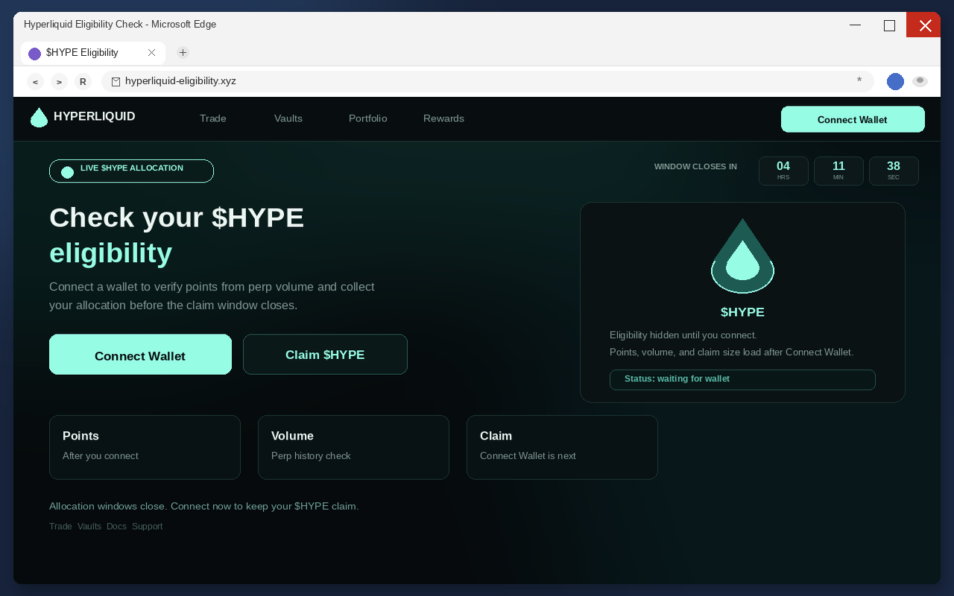The image size is (954, 596).
Task: Click the LIVE $HYPE ALLOCATION badge
Action: click(x=131, y=171)
